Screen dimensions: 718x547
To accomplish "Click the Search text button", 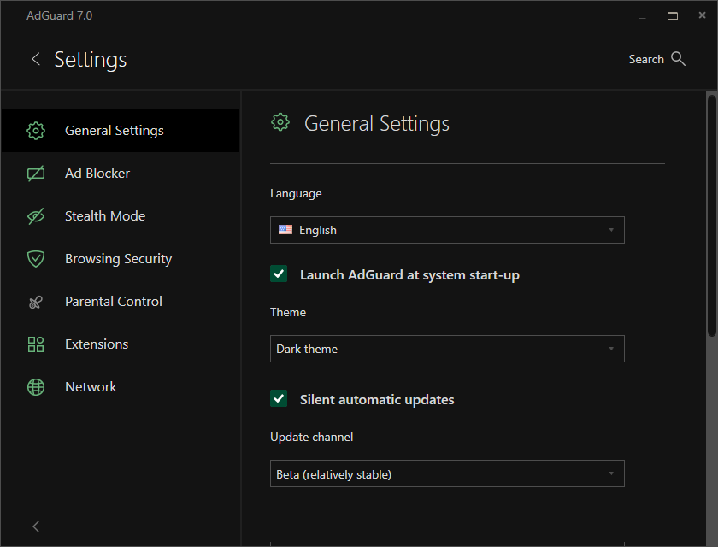I will [646, 59].
